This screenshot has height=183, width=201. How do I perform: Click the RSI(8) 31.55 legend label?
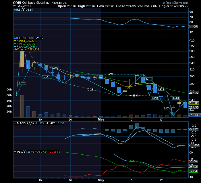pos(25,10)
